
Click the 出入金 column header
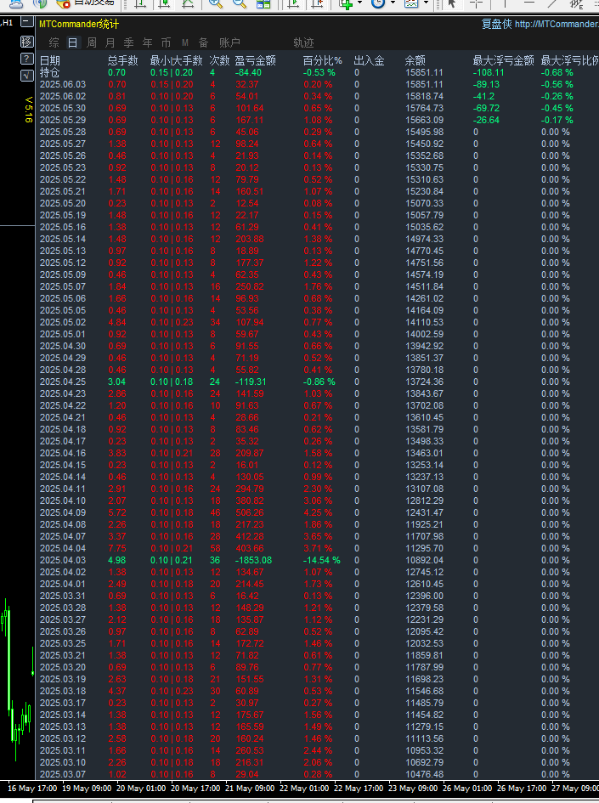coord(369,60)
